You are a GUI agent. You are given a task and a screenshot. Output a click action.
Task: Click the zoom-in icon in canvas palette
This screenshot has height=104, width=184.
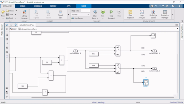pyautogui.click(x=7, y=35)
